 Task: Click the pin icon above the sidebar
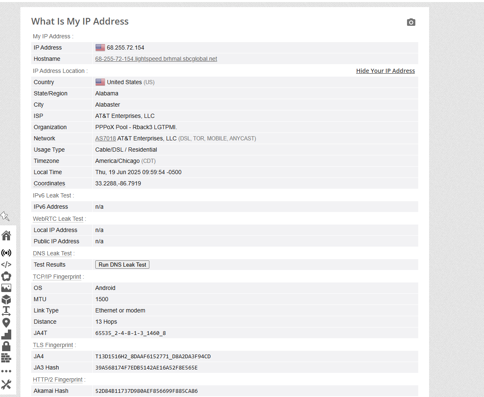5,216
